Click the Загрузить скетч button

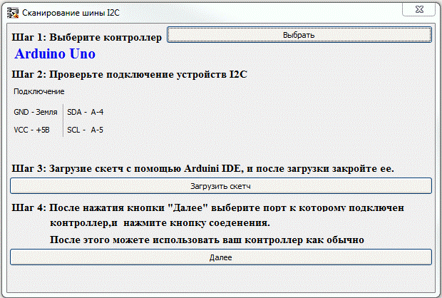pos(221,186)
